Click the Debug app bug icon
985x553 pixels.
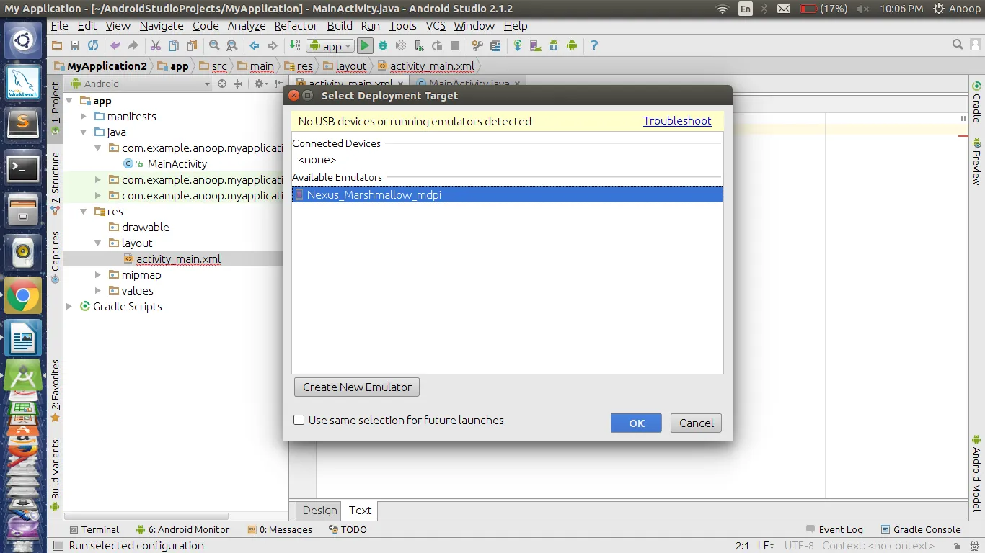click(383, 45)
